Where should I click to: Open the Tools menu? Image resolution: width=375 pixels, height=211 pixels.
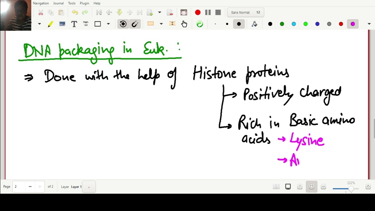point(72,3)
